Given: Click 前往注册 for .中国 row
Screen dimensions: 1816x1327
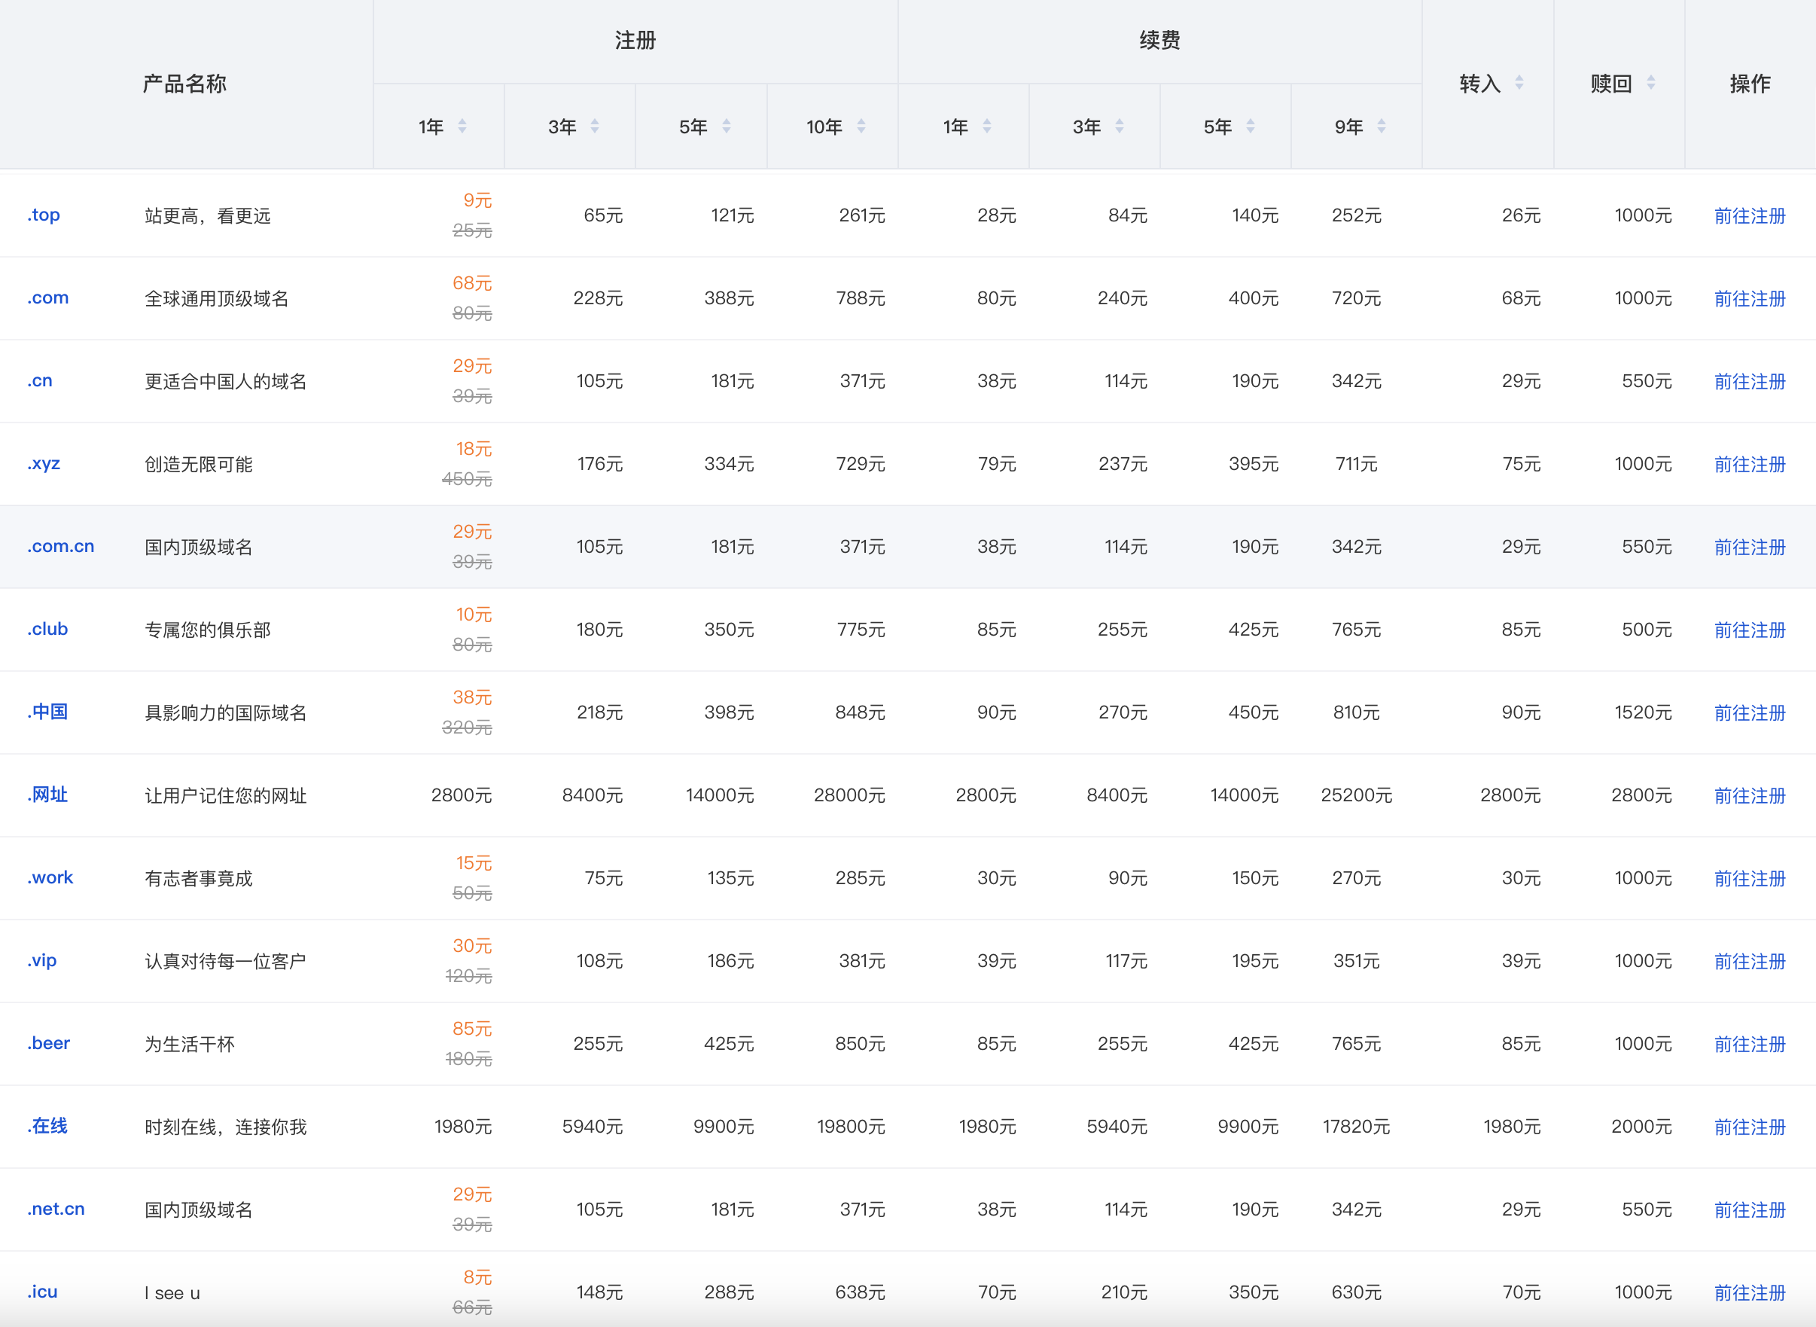Looking at the screenshot, I should coord(1750,712).
